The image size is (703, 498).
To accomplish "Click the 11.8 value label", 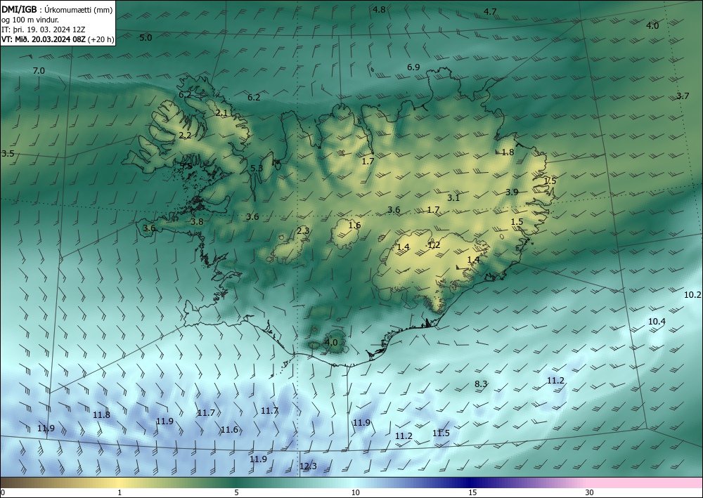I will point(102,414).
